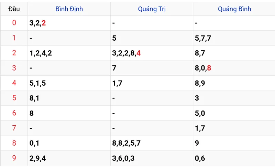The width and height of the screenshot is (275, 167).
Task: Select the red 8 in Quảng Bình row 3
Action: [209, 68]
